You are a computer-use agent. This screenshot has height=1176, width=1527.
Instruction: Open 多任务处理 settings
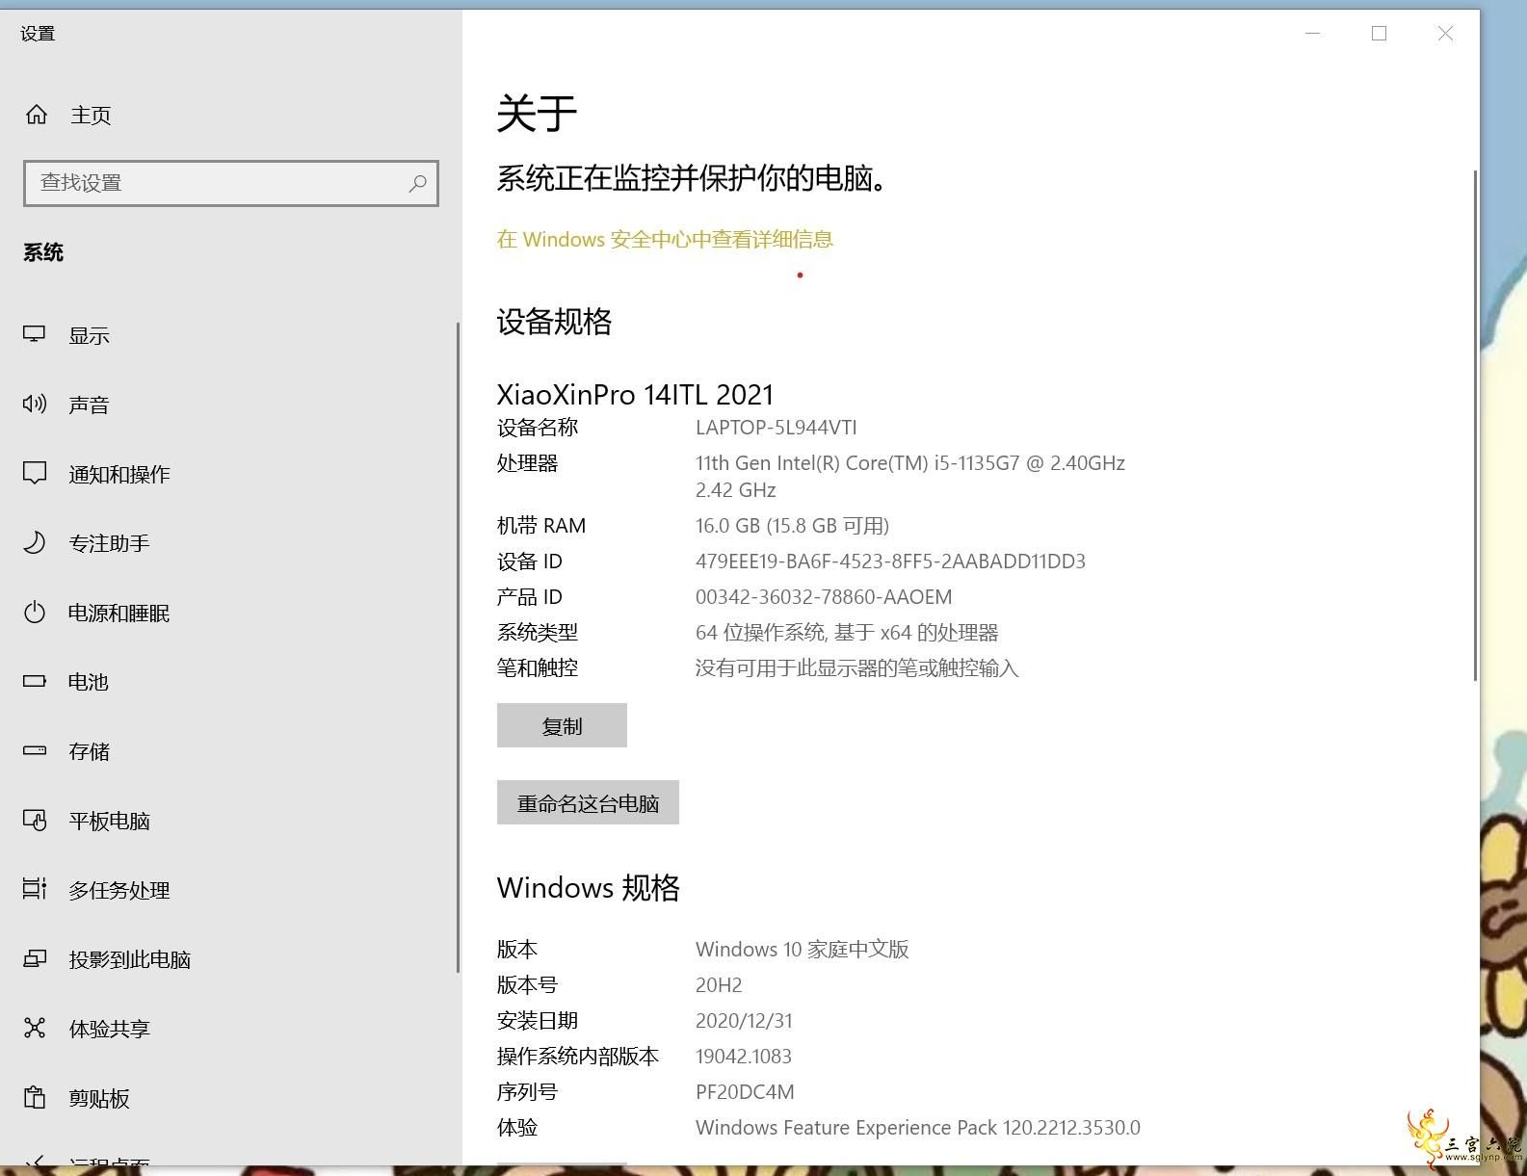pyautogui.click(x=229, y=890)
